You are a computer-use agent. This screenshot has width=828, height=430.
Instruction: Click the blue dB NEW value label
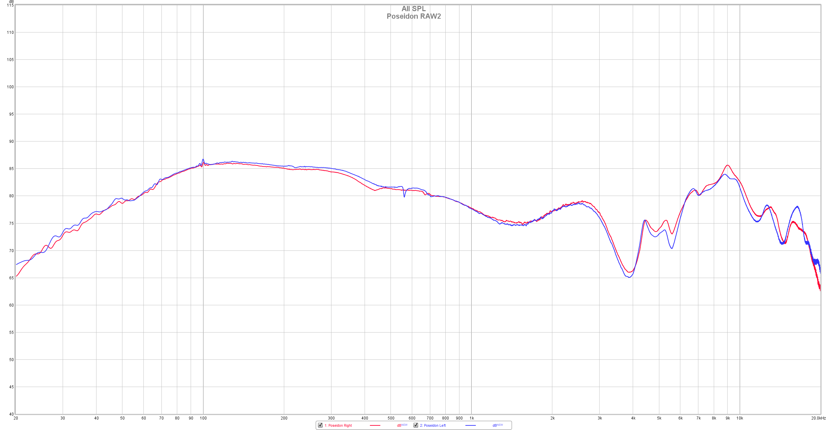(x=497, y=425)
